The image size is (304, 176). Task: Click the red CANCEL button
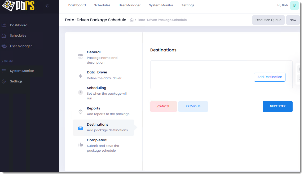coord(163,106)
